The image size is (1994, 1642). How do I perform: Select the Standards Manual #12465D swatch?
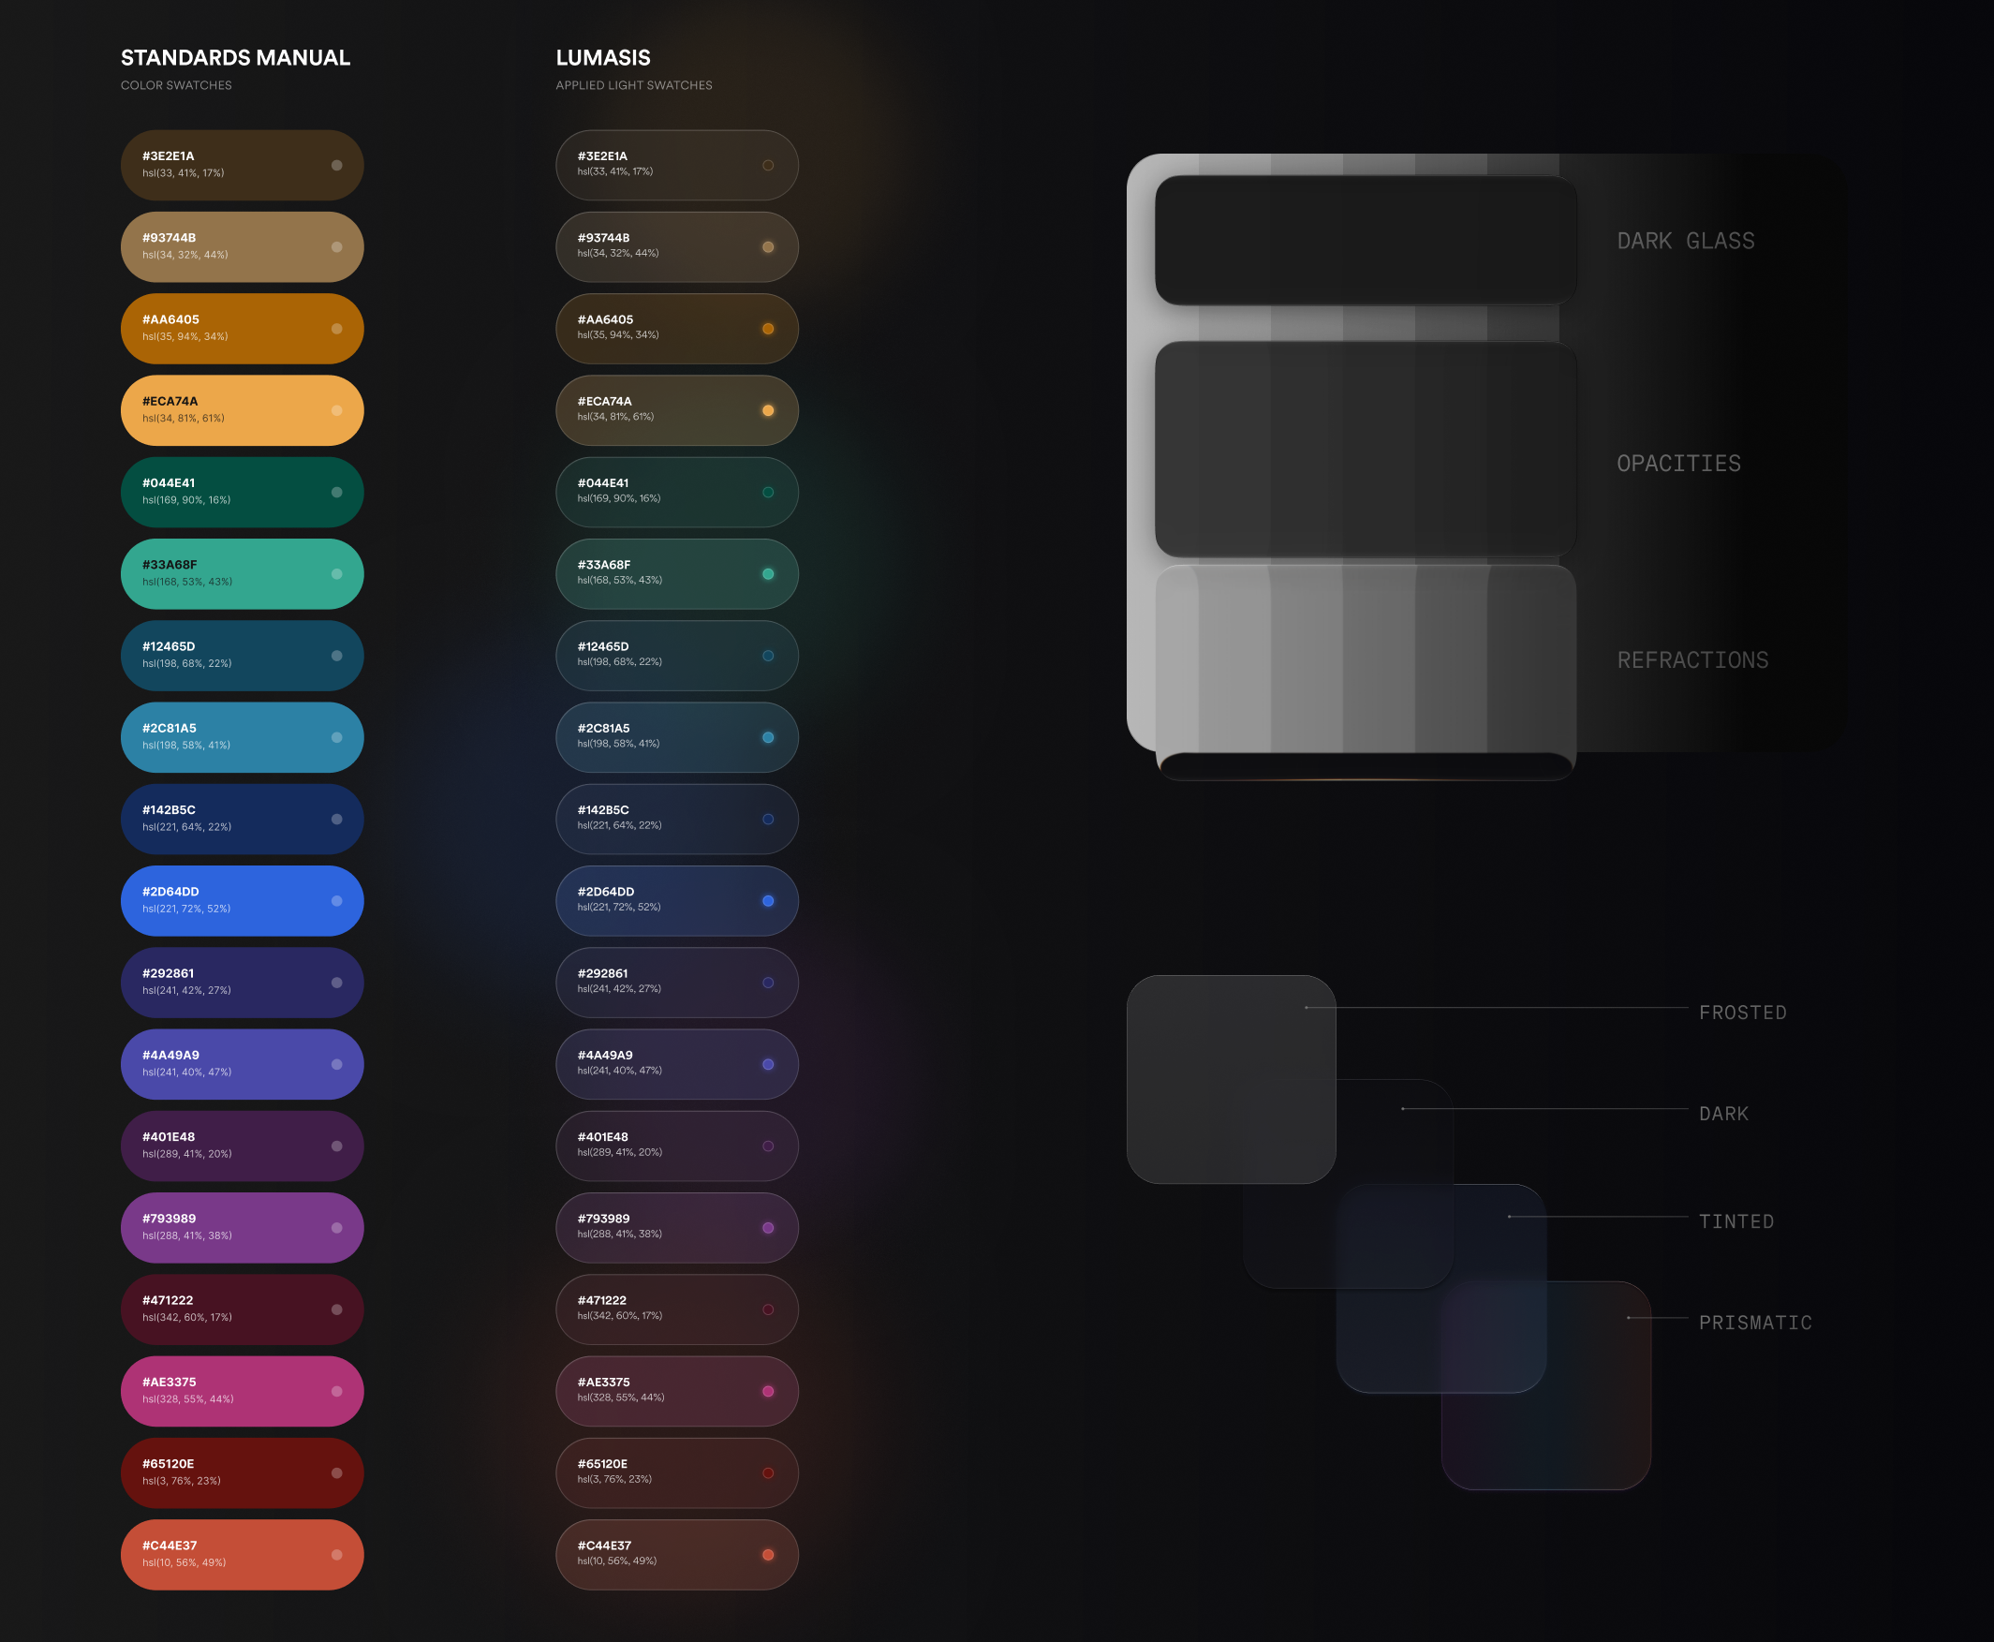[x=243, y=656]
